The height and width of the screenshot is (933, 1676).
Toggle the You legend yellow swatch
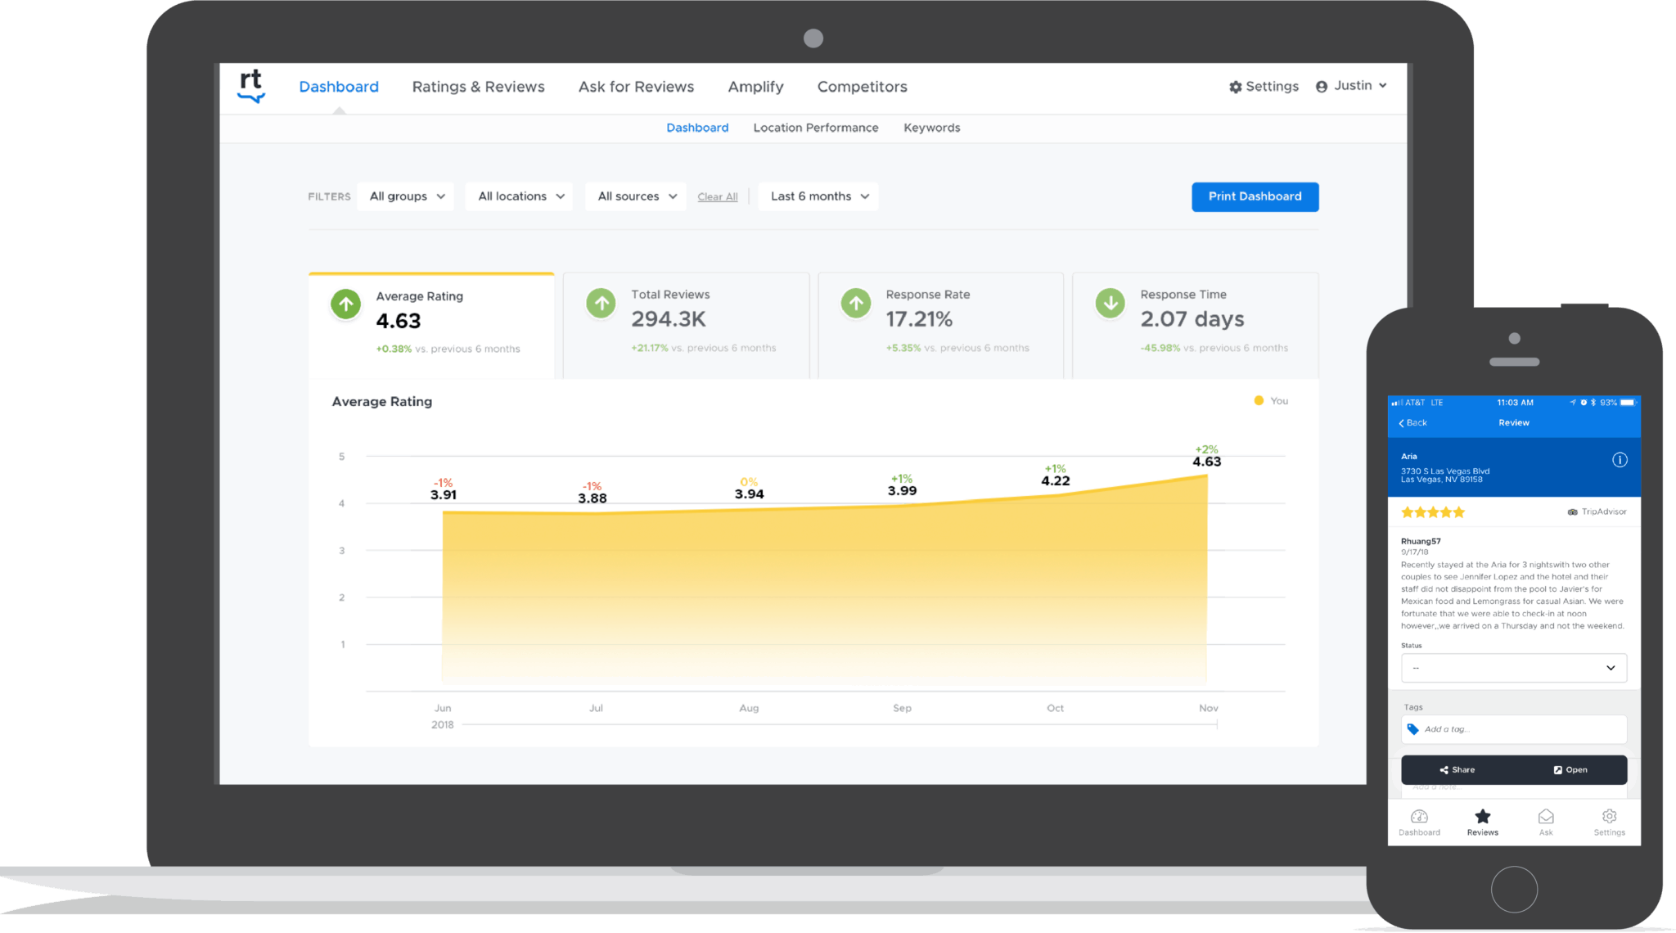point(1259,401)
